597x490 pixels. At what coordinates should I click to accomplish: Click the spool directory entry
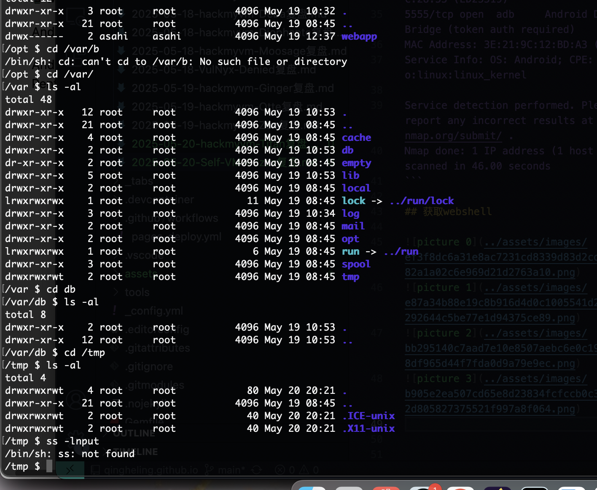[x=356, y=264]
